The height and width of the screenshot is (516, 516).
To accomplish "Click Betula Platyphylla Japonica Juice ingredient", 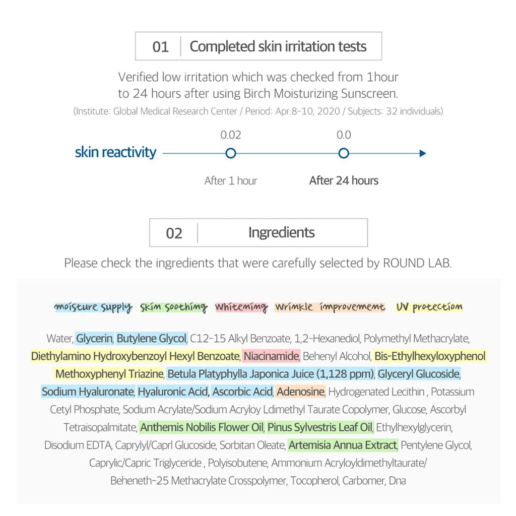I will point(271,374).
